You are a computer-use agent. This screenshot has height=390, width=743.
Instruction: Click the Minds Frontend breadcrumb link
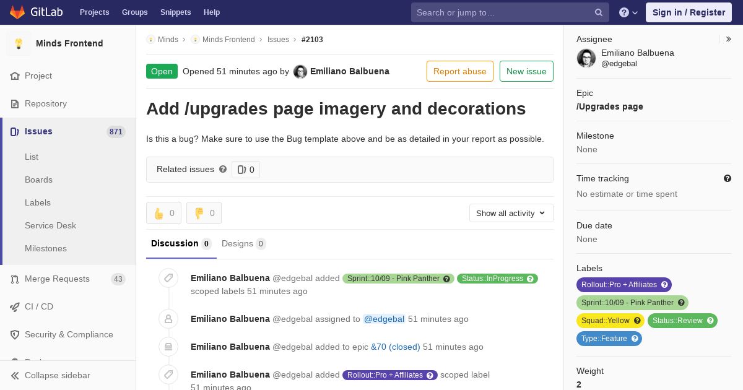coord(228,40)
